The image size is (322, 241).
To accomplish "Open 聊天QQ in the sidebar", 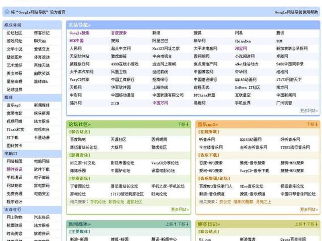I will (x=40, y=41).
